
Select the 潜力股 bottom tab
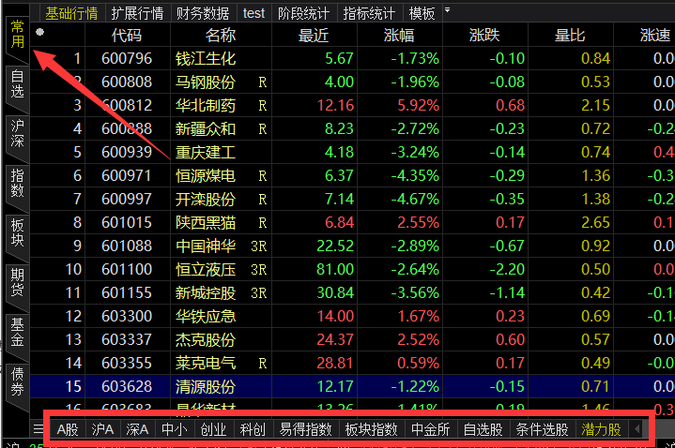pyautogui.click(x=601, y=429)
